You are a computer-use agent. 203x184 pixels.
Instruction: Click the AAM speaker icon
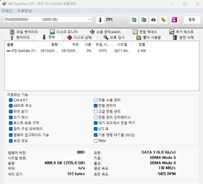click(92, 32)
